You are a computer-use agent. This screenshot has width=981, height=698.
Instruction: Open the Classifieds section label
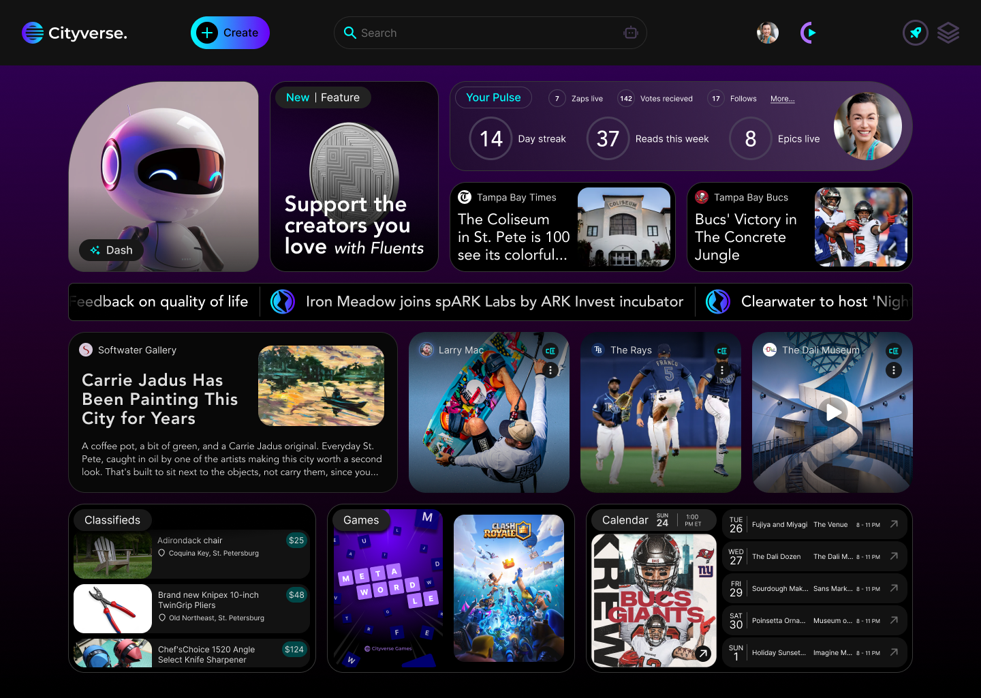pyautogui.click(x=112, y=520)
